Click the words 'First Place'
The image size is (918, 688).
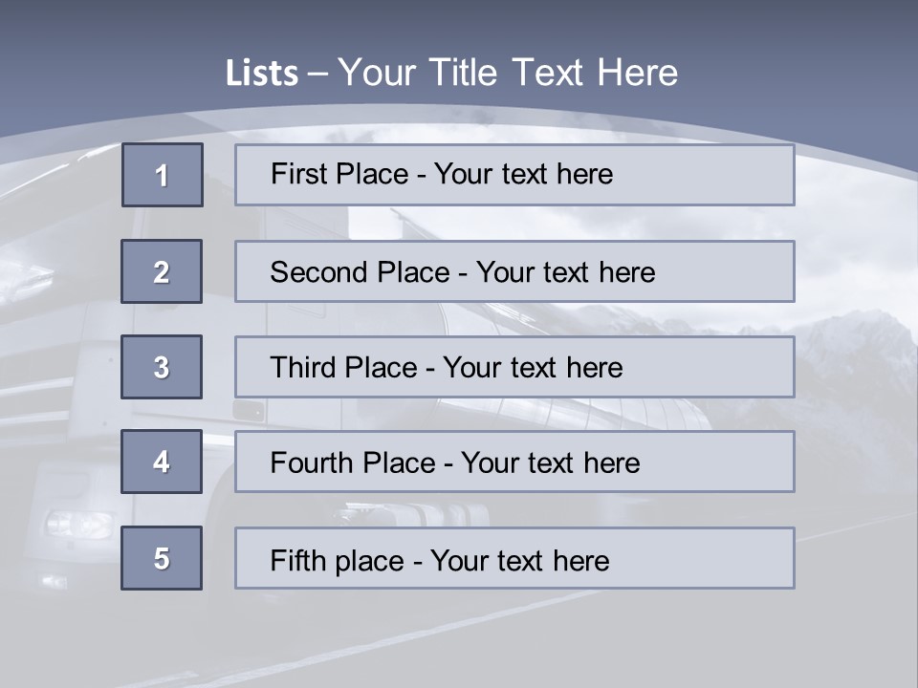tap(339, 174)
